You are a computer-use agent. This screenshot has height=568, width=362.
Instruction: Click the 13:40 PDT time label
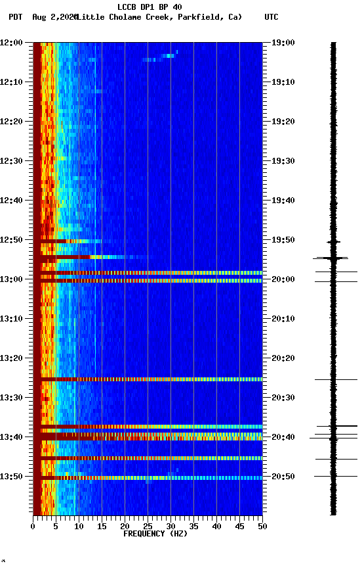tap(11, 437)
